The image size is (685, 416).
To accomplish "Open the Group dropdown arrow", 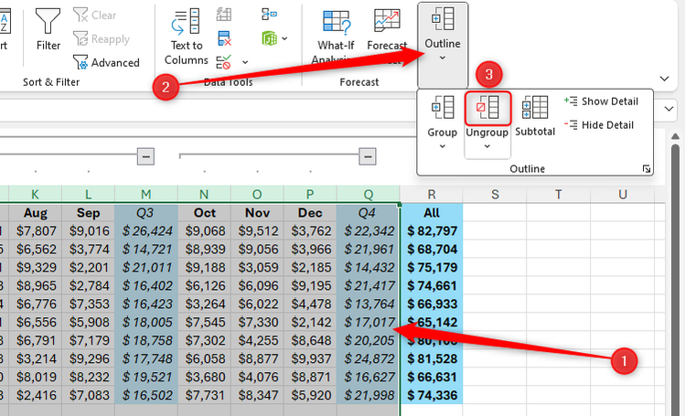I will pyautogui.click(x=442, y=148).
